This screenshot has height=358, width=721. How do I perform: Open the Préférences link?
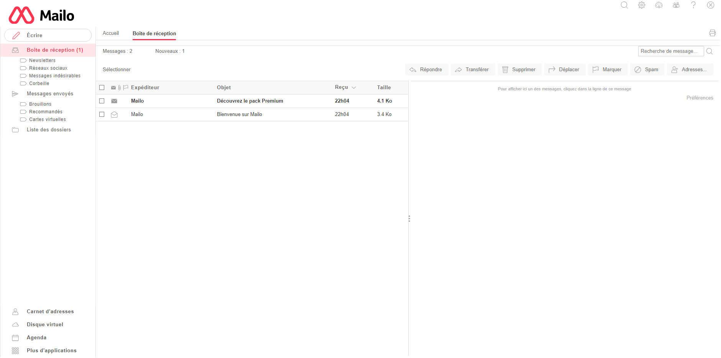700,98
